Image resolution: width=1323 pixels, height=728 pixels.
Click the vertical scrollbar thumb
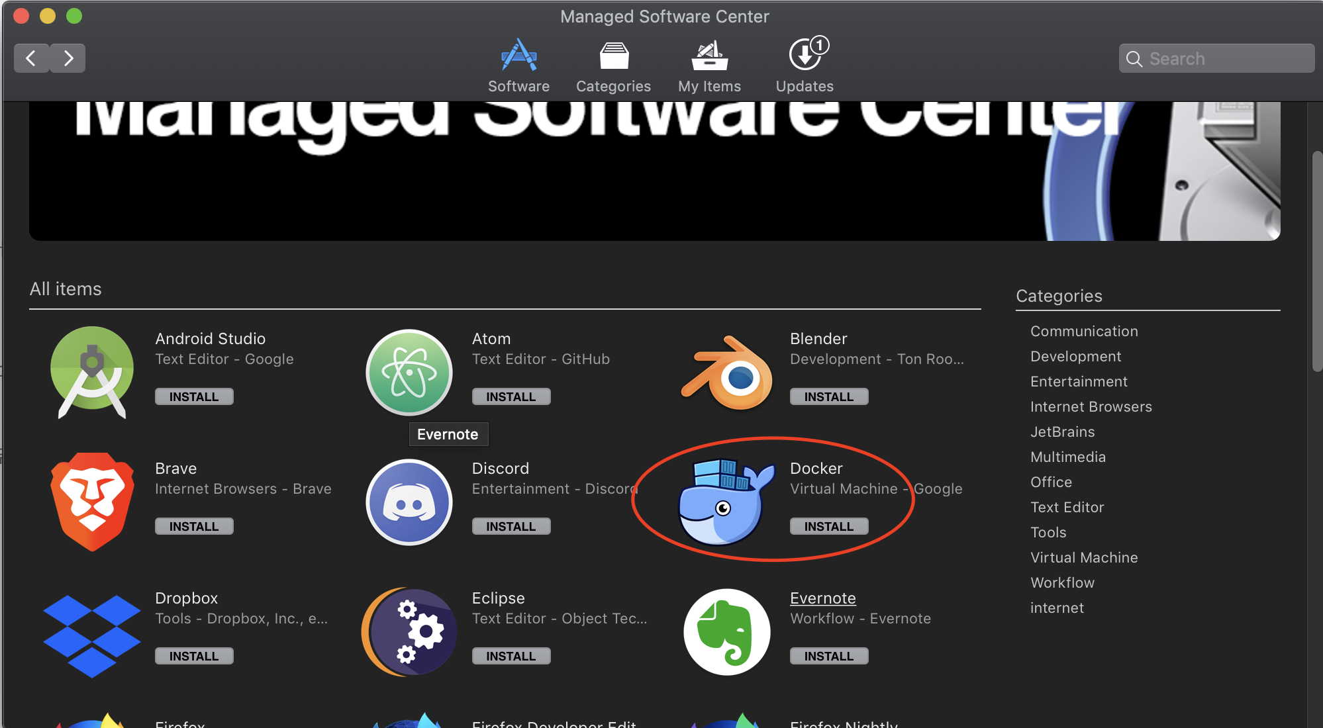tap(1316, 261)
